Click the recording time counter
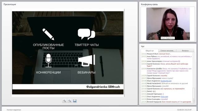Image resolution: width=198 pixels, height=111 pixels. click(184, 110)
